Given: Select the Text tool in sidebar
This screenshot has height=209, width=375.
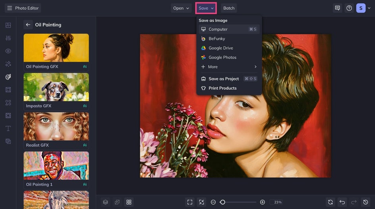Looking at the screenshot, I should click(x=8, y=128).
